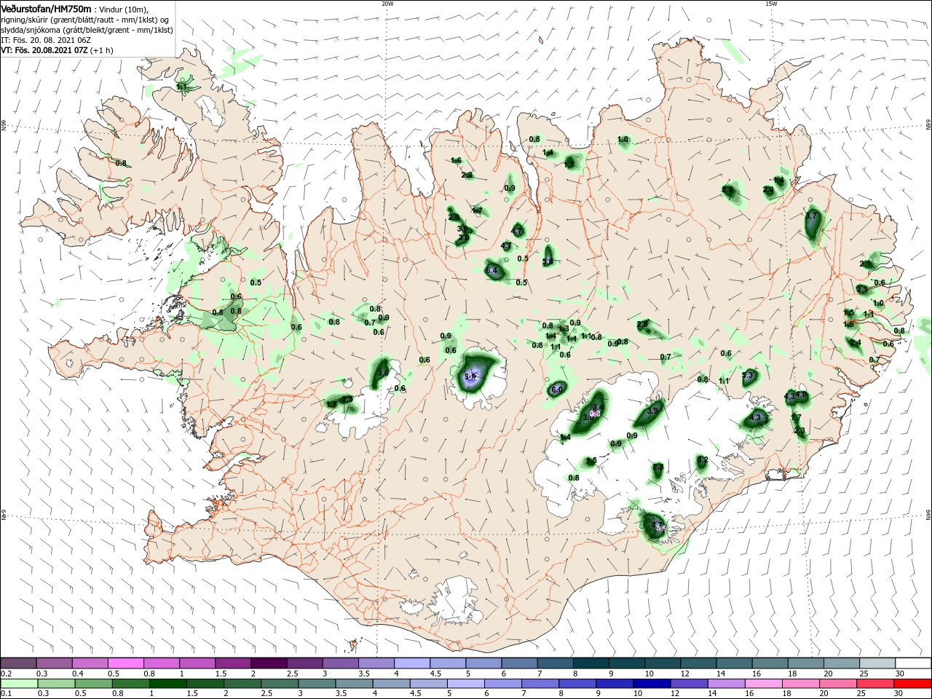The width and height of the screenshot is (932, 699).
Task: Click the white swatch ending the upper legend row
Action: click(x=913, y=663)
